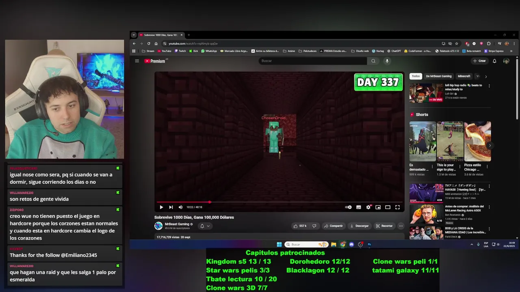Click the Windows taskbar search box
Viewport: 520px width, 292px height.
306,245
